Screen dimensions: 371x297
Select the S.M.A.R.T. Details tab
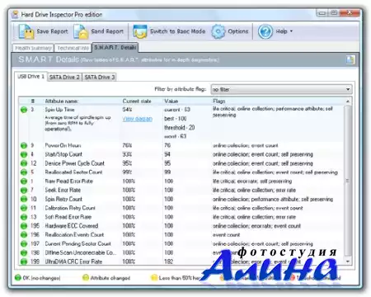coord(115,48)
